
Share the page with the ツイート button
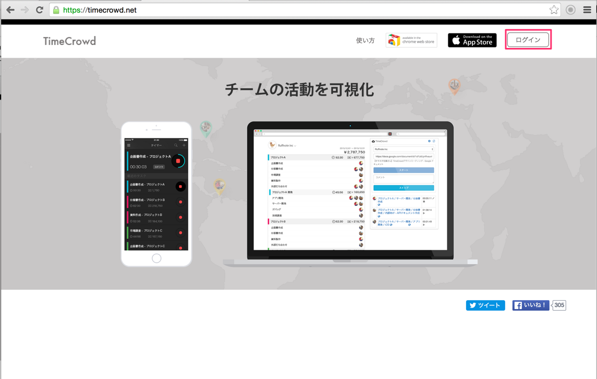[x=485, y=305]
